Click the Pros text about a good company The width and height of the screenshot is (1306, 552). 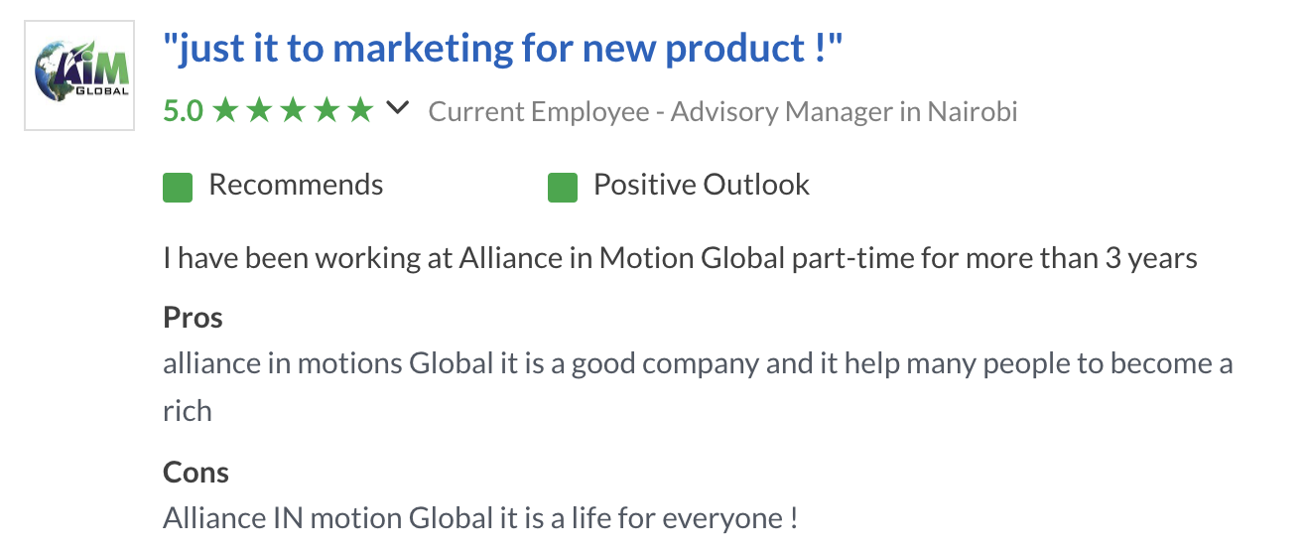(698, 386)
